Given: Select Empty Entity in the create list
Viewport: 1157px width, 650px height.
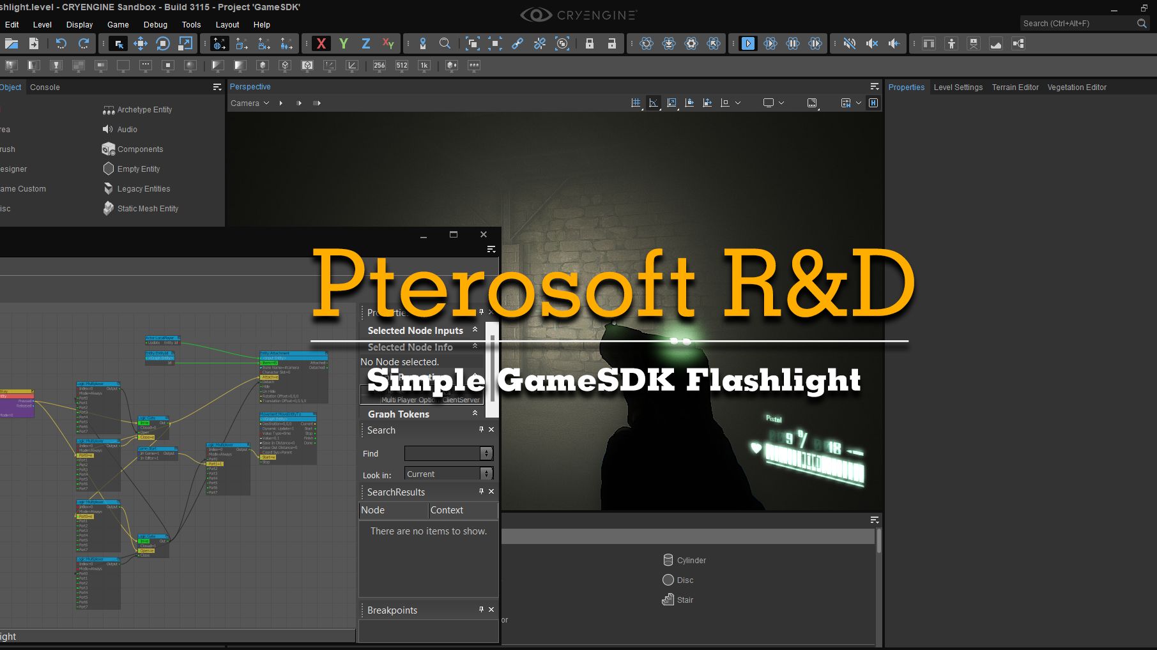Looking at the screenshot, I should 131,169.
